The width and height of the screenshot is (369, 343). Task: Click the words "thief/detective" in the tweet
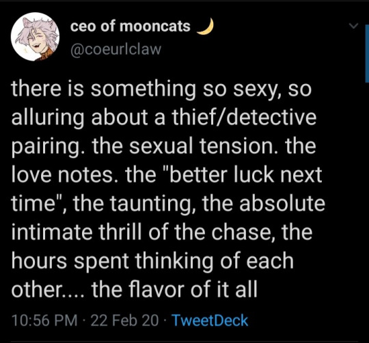(x=244, y=118)
